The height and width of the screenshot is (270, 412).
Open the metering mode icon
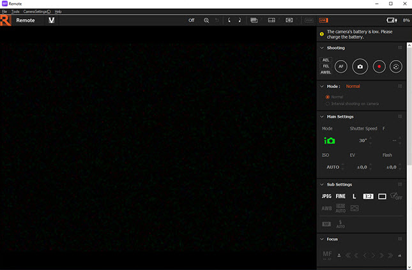[x=355, y=208]
